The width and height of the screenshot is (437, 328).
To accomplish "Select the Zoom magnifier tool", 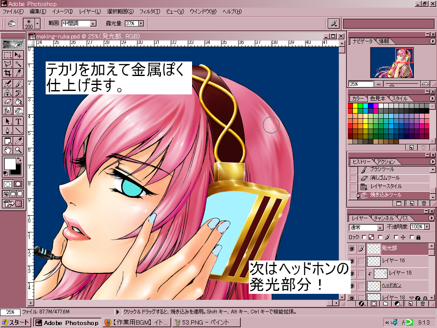I will coord(18,150).
